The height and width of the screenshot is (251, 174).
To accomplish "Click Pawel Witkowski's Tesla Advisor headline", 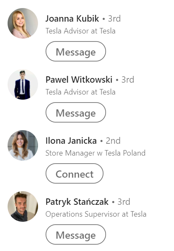I will [x=80, y=92].
